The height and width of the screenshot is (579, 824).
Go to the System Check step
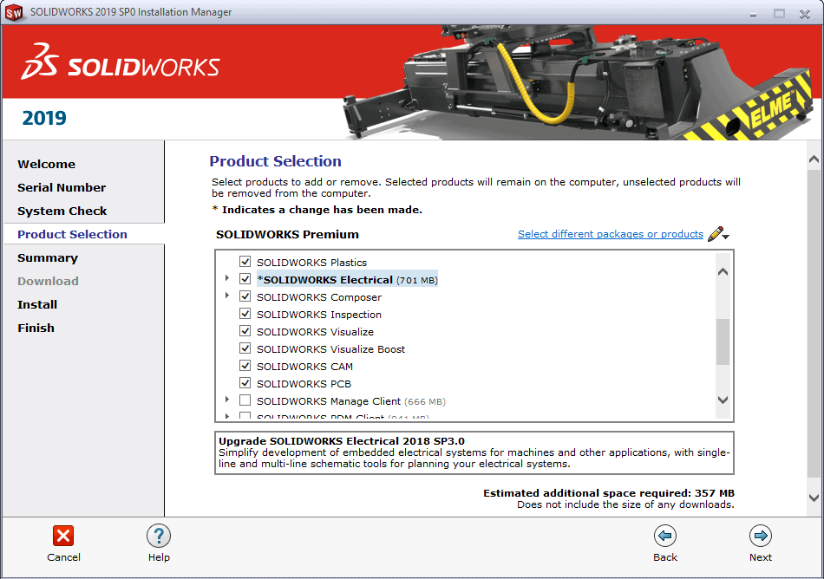[x=62, y=211]
